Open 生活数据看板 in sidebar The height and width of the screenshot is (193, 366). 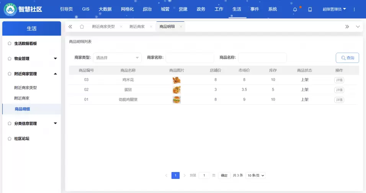25,43
